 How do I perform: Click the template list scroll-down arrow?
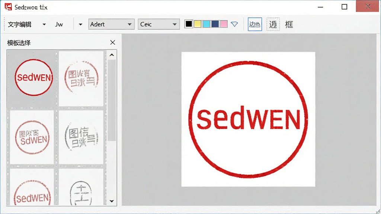pyautogui.click(x=112, y=201)
